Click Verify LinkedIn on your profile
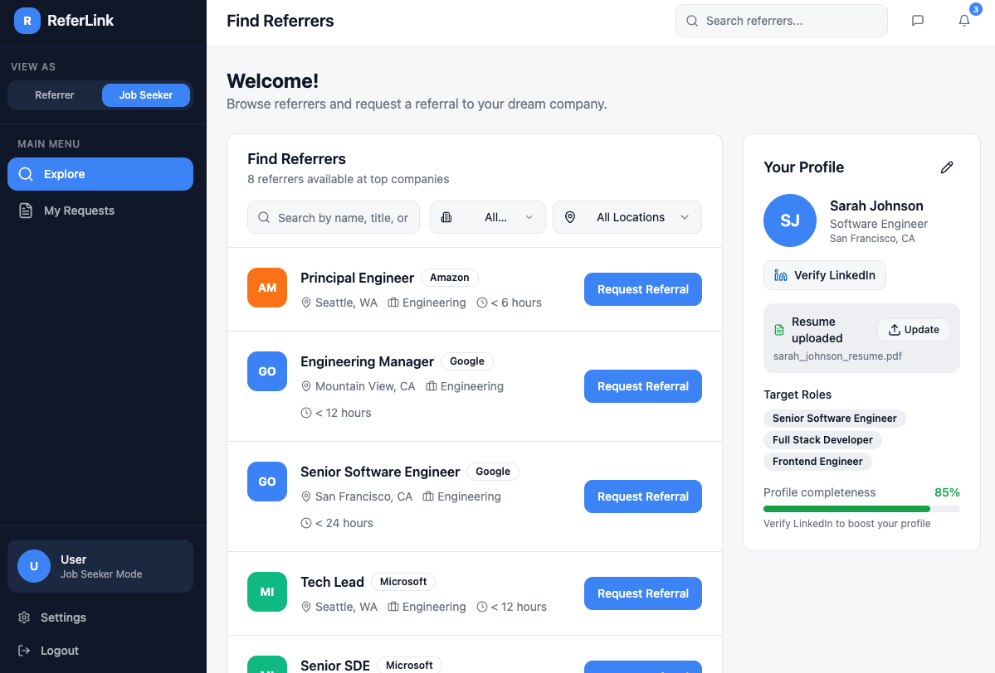The image size is (995, 673). click(824, 274)
